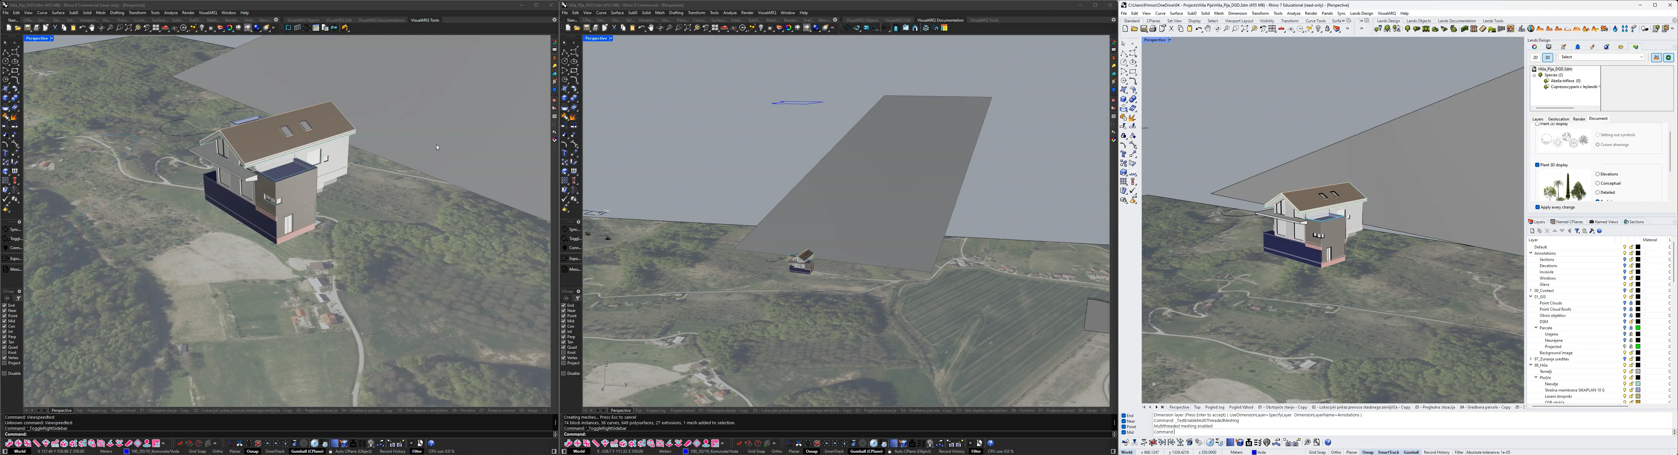Click the four-viewport layout icon in right Rhino window

pyautogui.click(x=1272, y=28)
